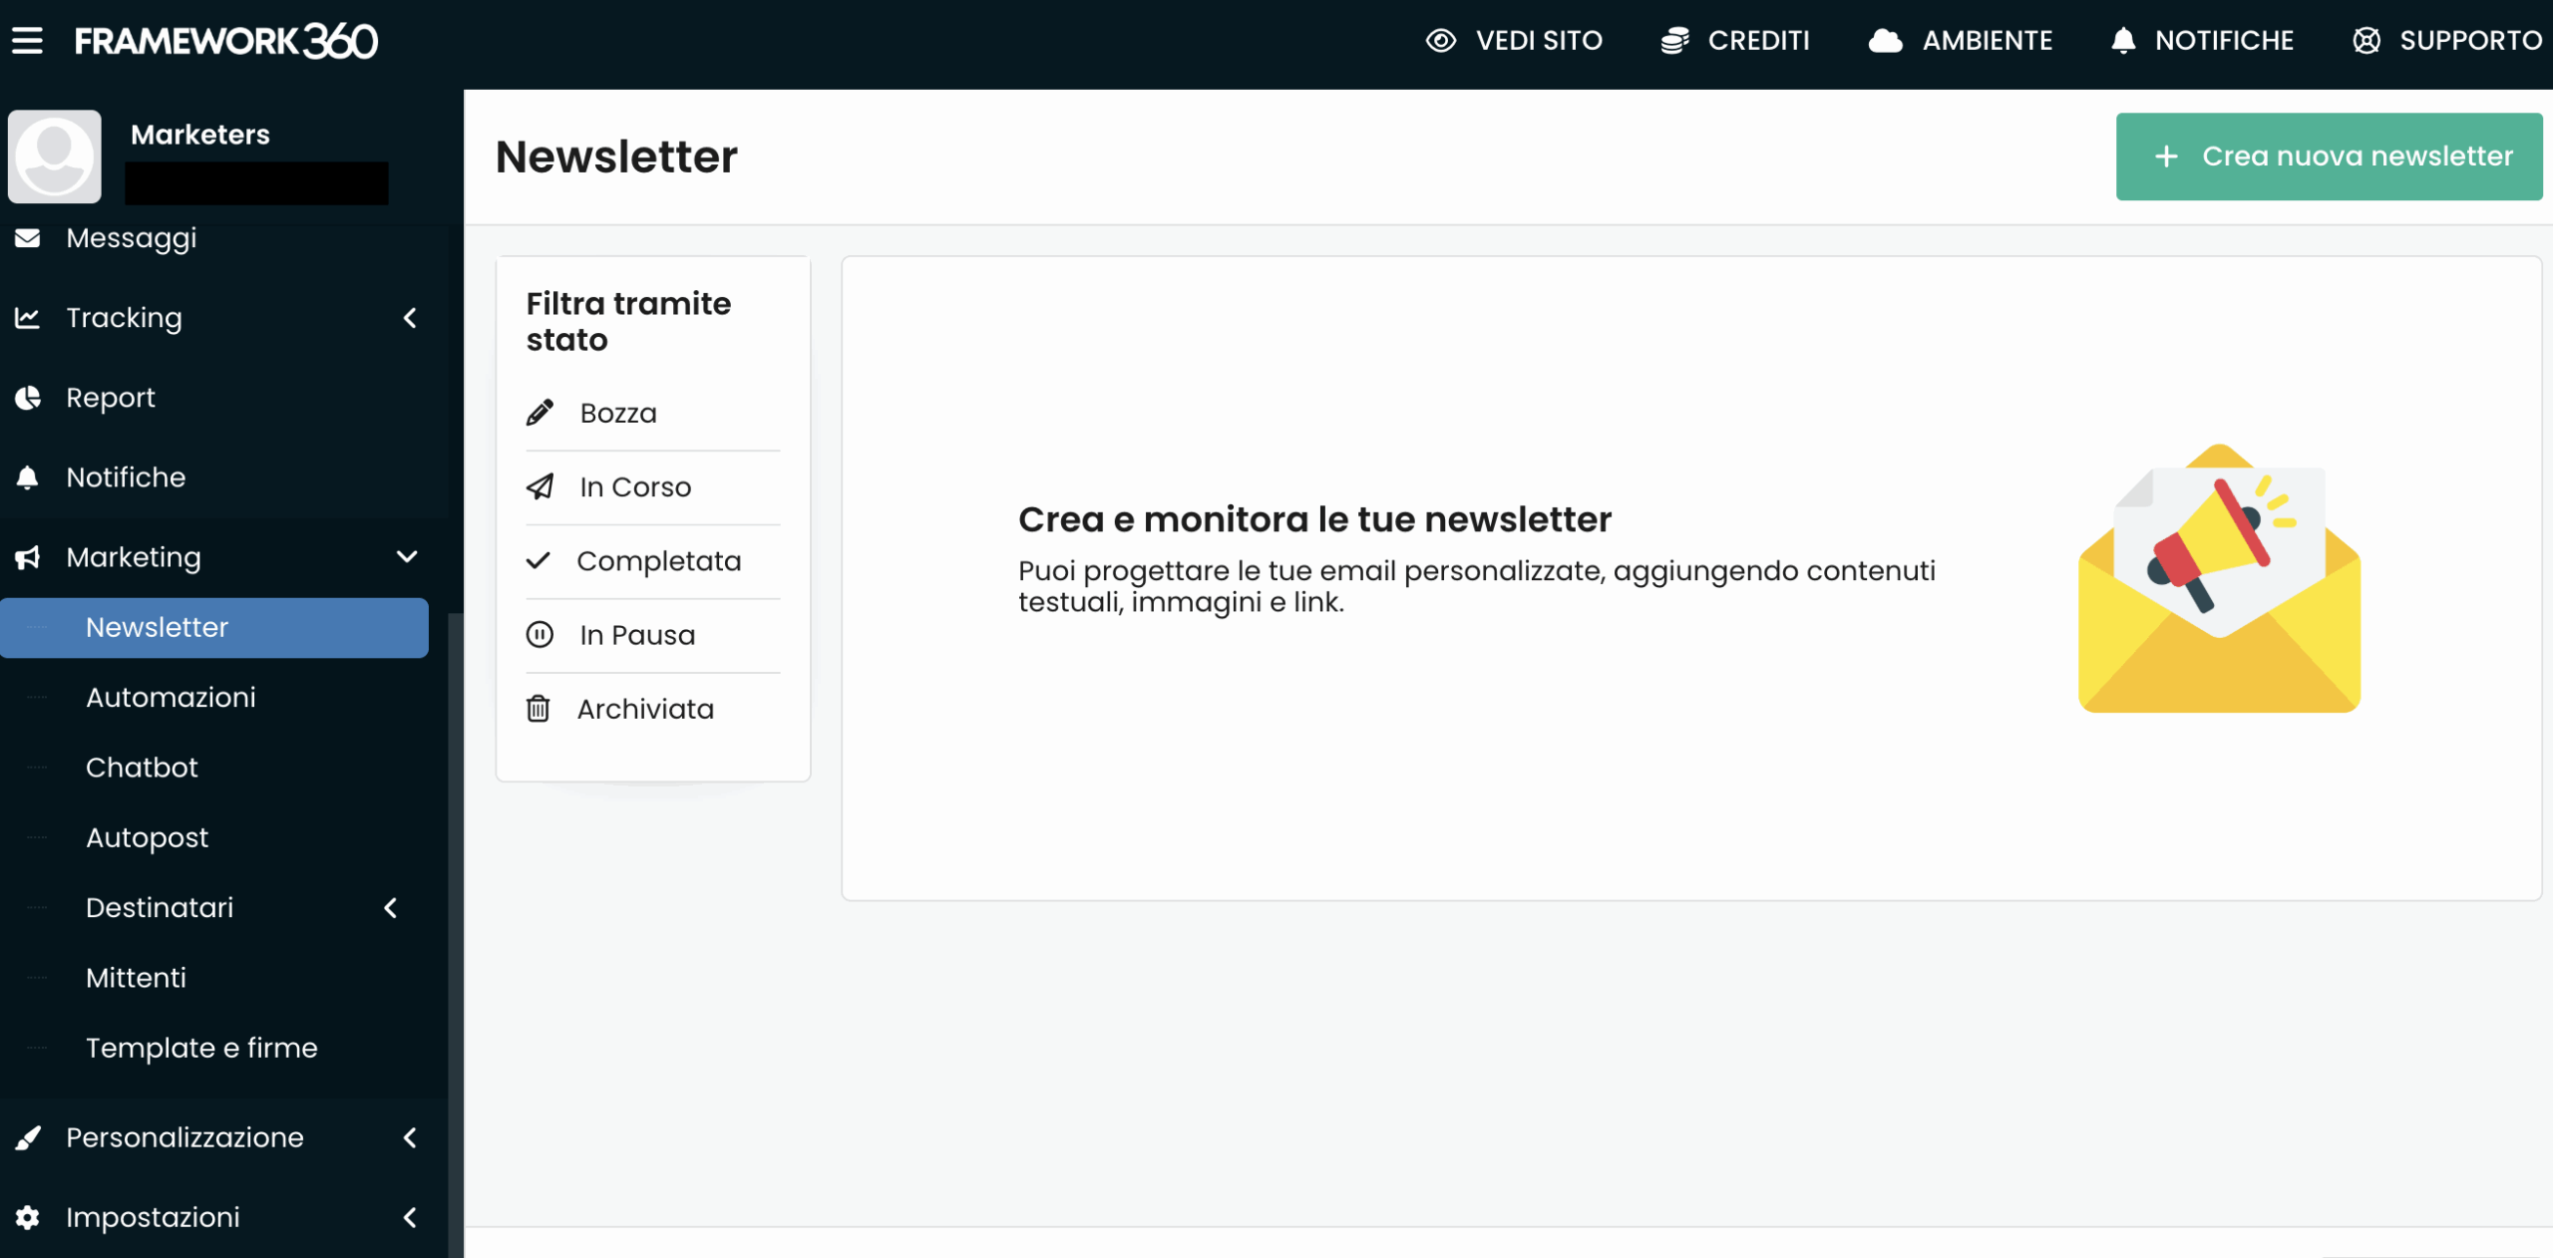Filter newsletters by Completata status
Image resolution: width=2553 pixels, height=1258 pixels.
pos(657,561)
